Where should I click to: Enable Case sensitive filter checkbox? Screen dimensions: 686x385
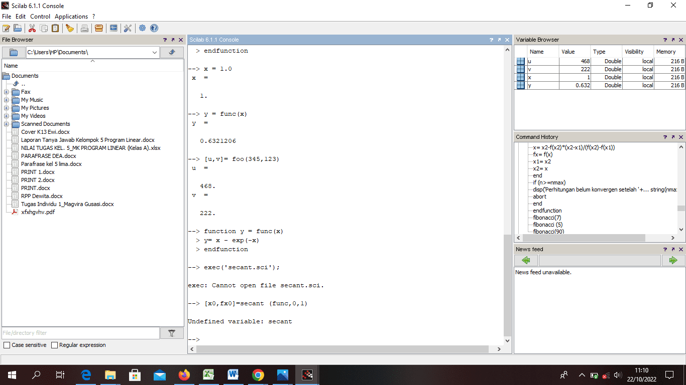(x=7, y=345)
